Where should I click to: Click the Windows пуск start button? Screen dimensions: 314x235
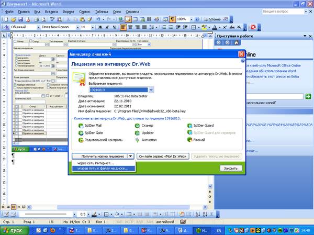(15, 230)
